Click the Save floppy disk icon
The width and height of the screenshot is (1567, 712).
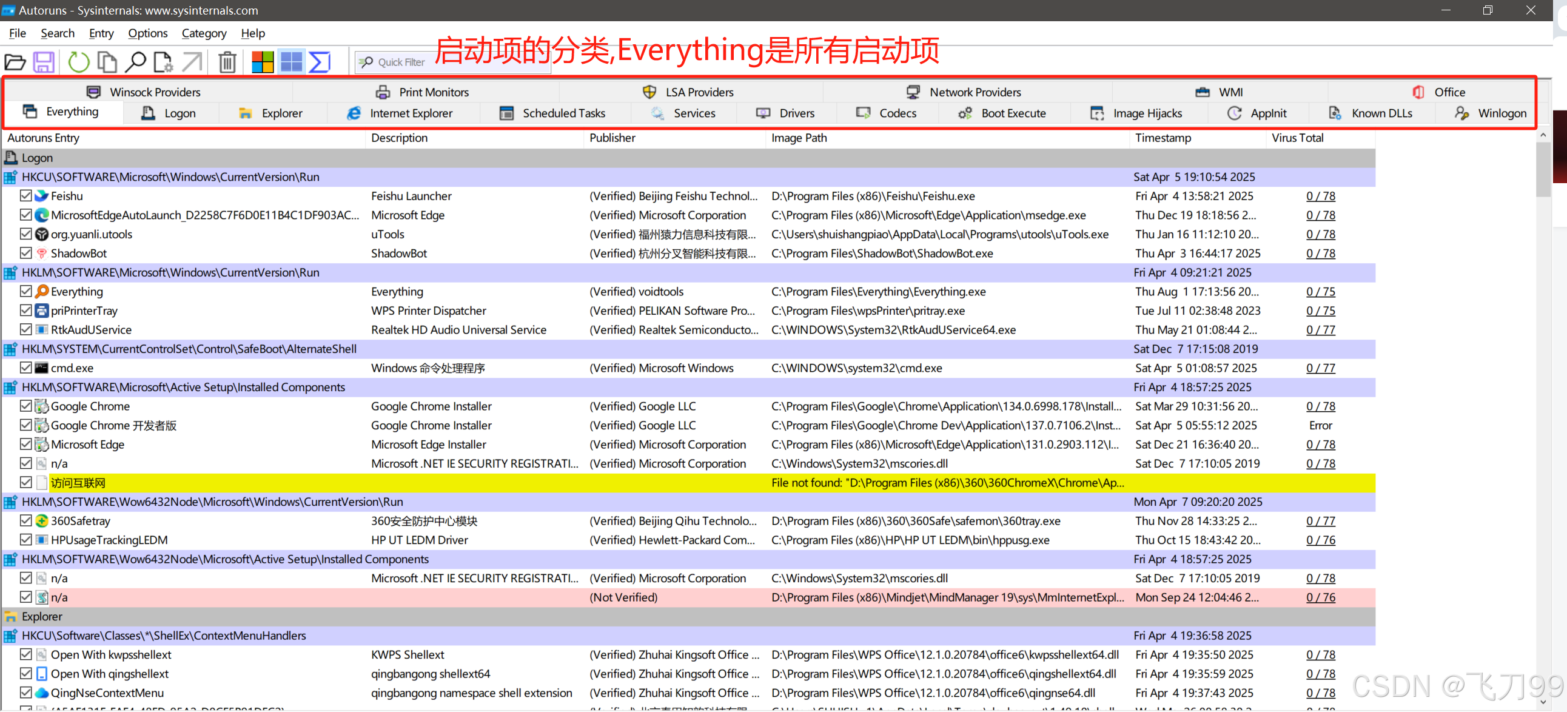pos(44,62)
